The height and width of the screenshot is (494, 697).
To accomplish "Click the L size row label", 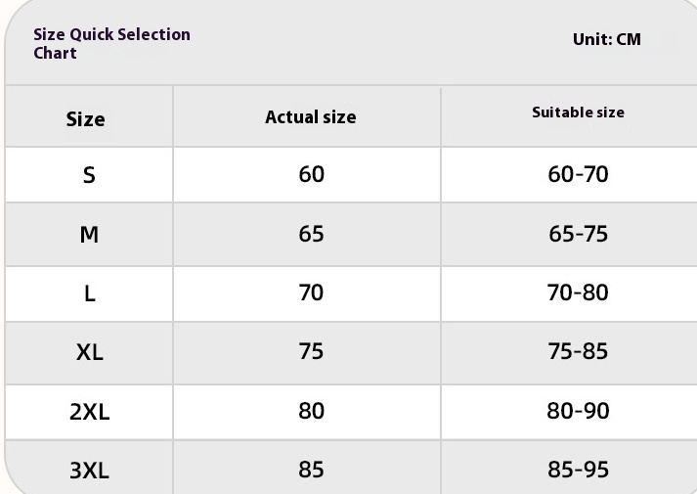I will point(89,294).
